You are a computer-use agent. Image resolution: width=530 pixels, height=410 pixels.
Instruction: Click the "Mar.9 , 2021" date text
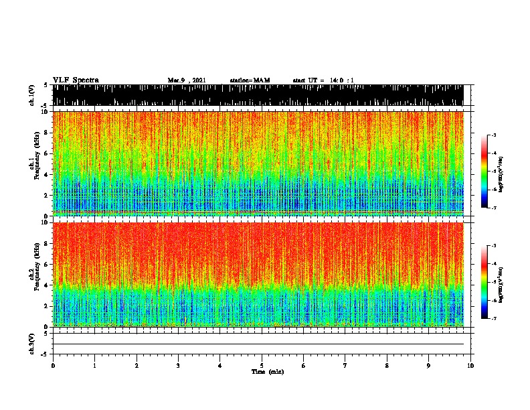187,80
